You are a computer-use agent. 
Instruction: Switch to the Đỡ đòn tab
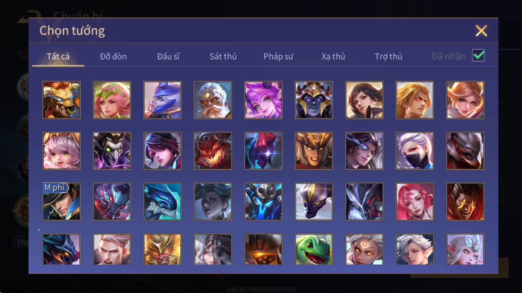click(113, 56)
